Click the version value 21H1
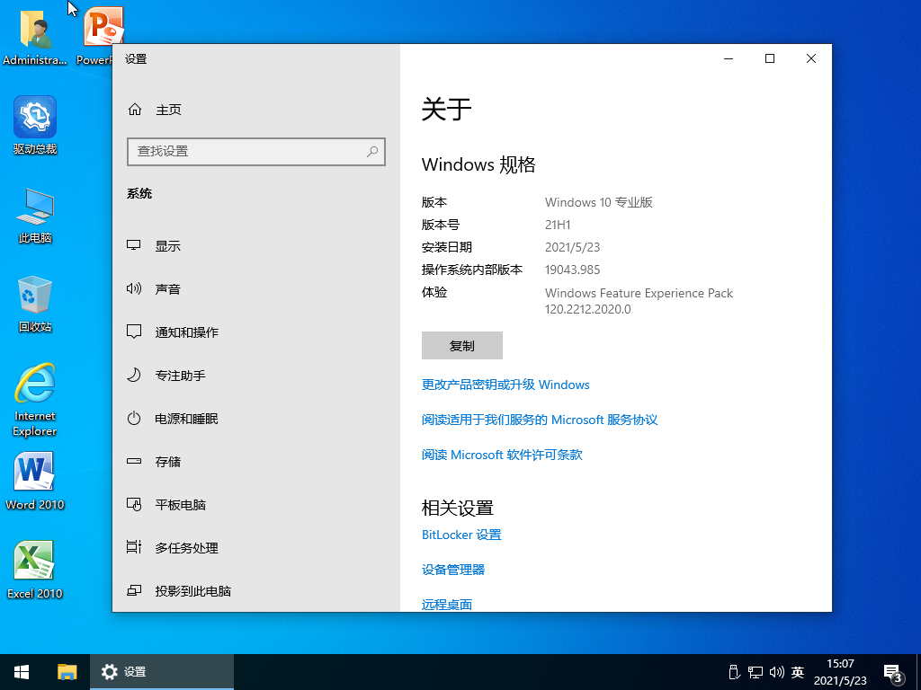 pos(558,225)
